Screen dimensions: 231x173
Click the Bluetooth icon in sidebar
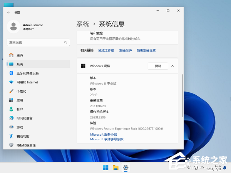(11, 73)
